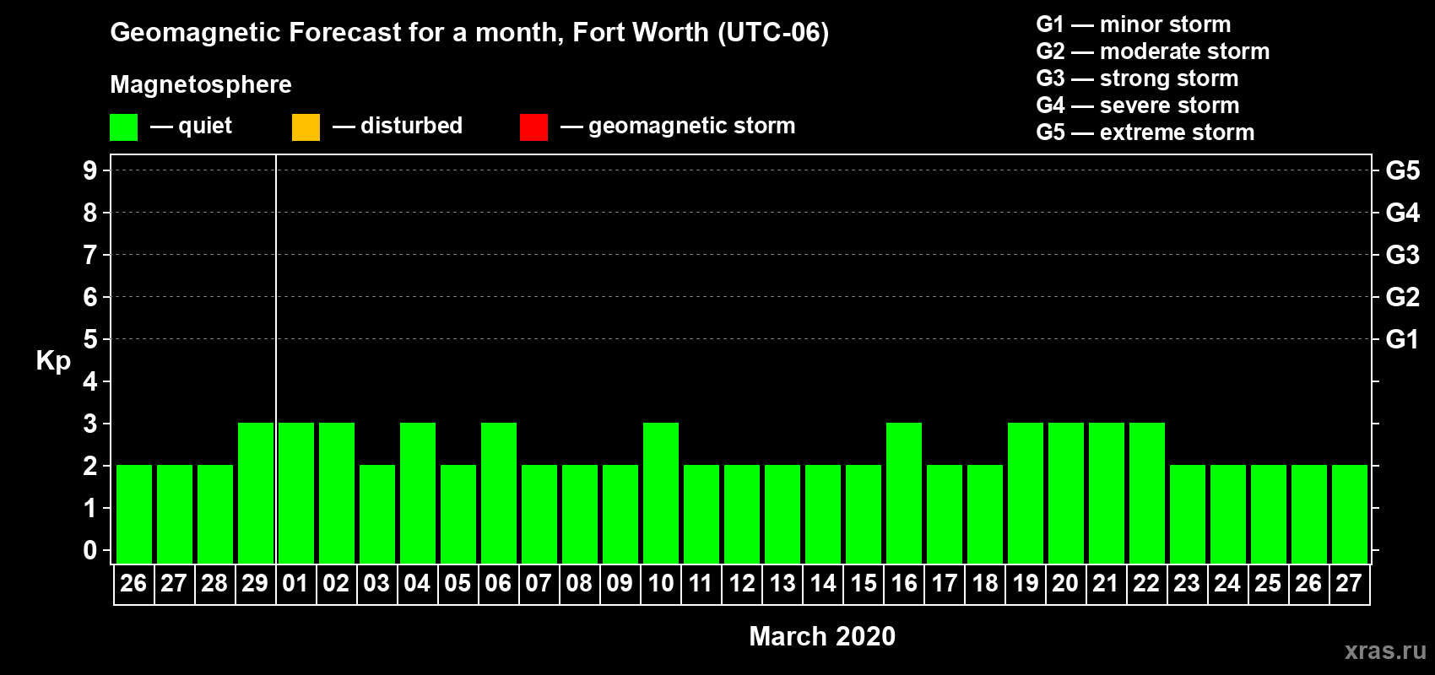Click the orange disturbed legend swatch
This screenshot has height=675, width=1435.
click(x=306, y=127)
